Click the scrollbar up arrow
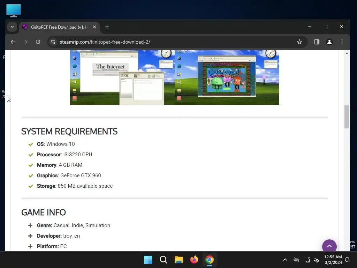 coord(347,53)
